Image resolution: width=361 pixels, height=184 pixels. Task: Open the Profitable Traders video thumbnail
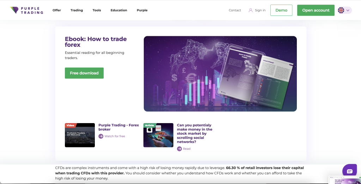coord(80,135)
